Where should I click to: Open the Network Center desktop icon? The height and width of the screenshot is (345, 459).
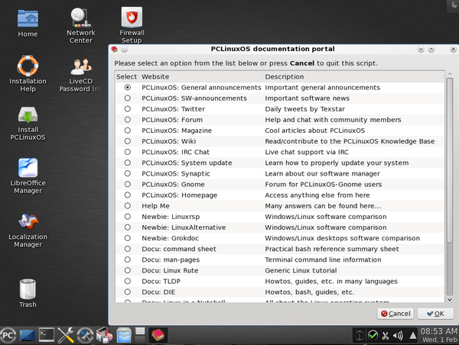coord(80,18)
